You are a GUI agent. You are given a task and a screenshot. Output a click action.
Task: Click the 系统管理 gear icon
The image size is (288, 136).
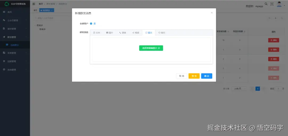point(4,70)
